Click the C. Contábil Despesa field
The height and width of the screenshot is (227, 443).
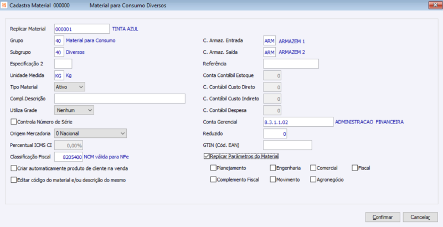272,110
